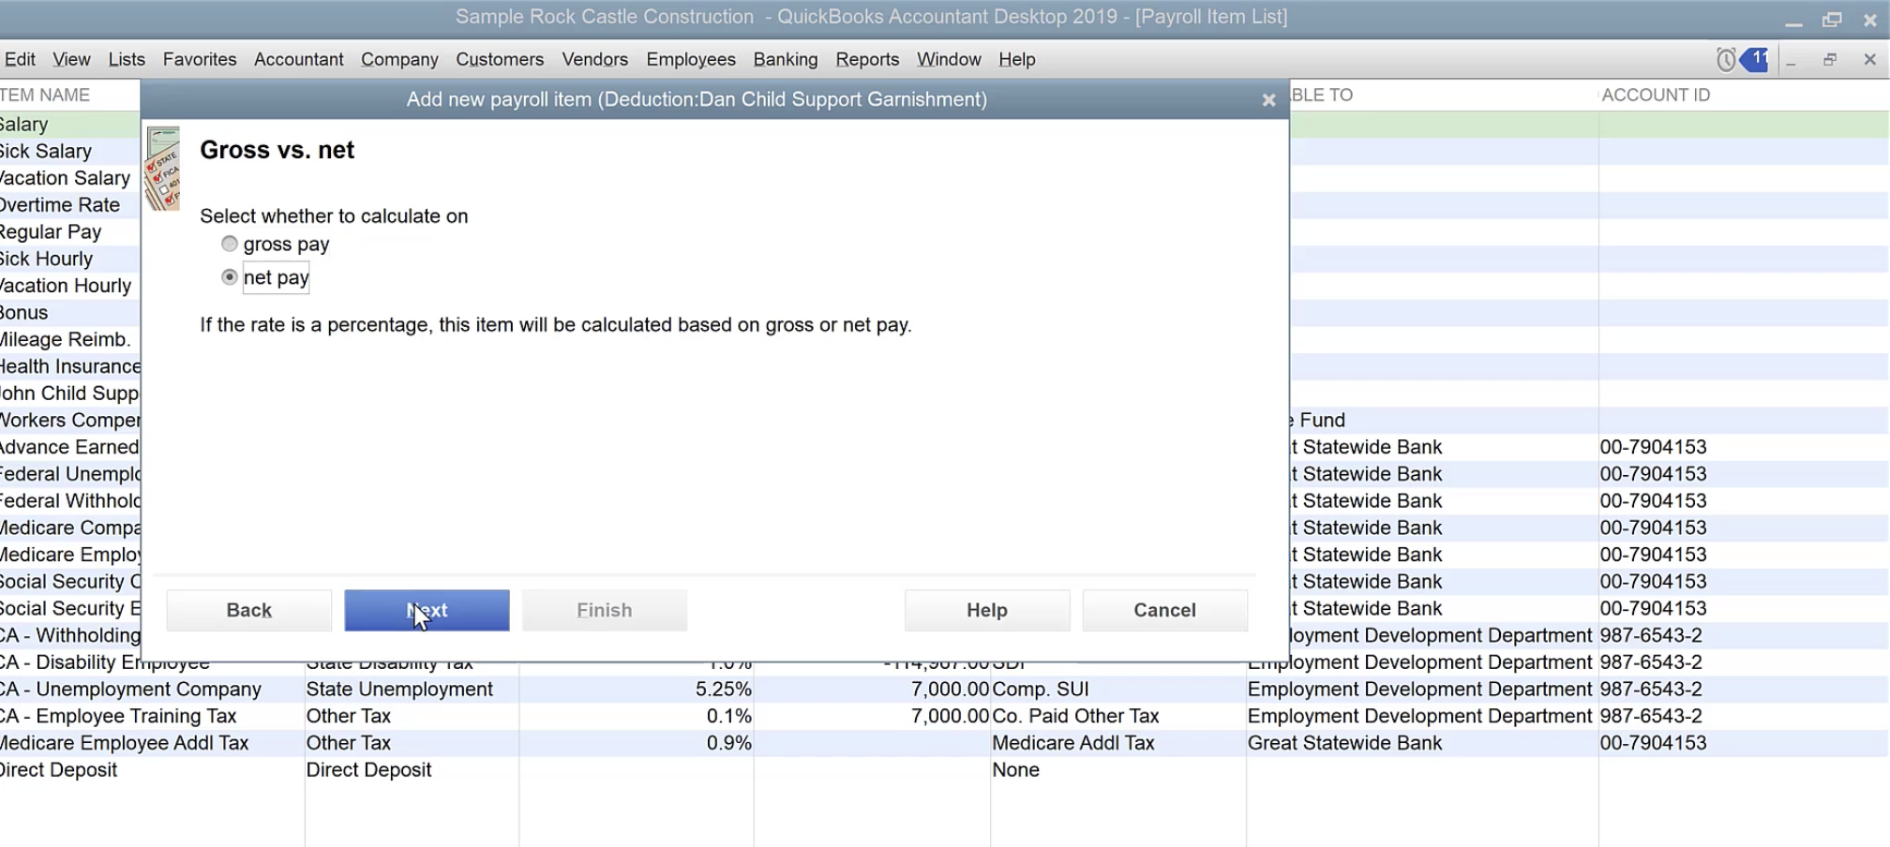
Task: Go Back to previous wizard step
Action: [x=248, y=611]
